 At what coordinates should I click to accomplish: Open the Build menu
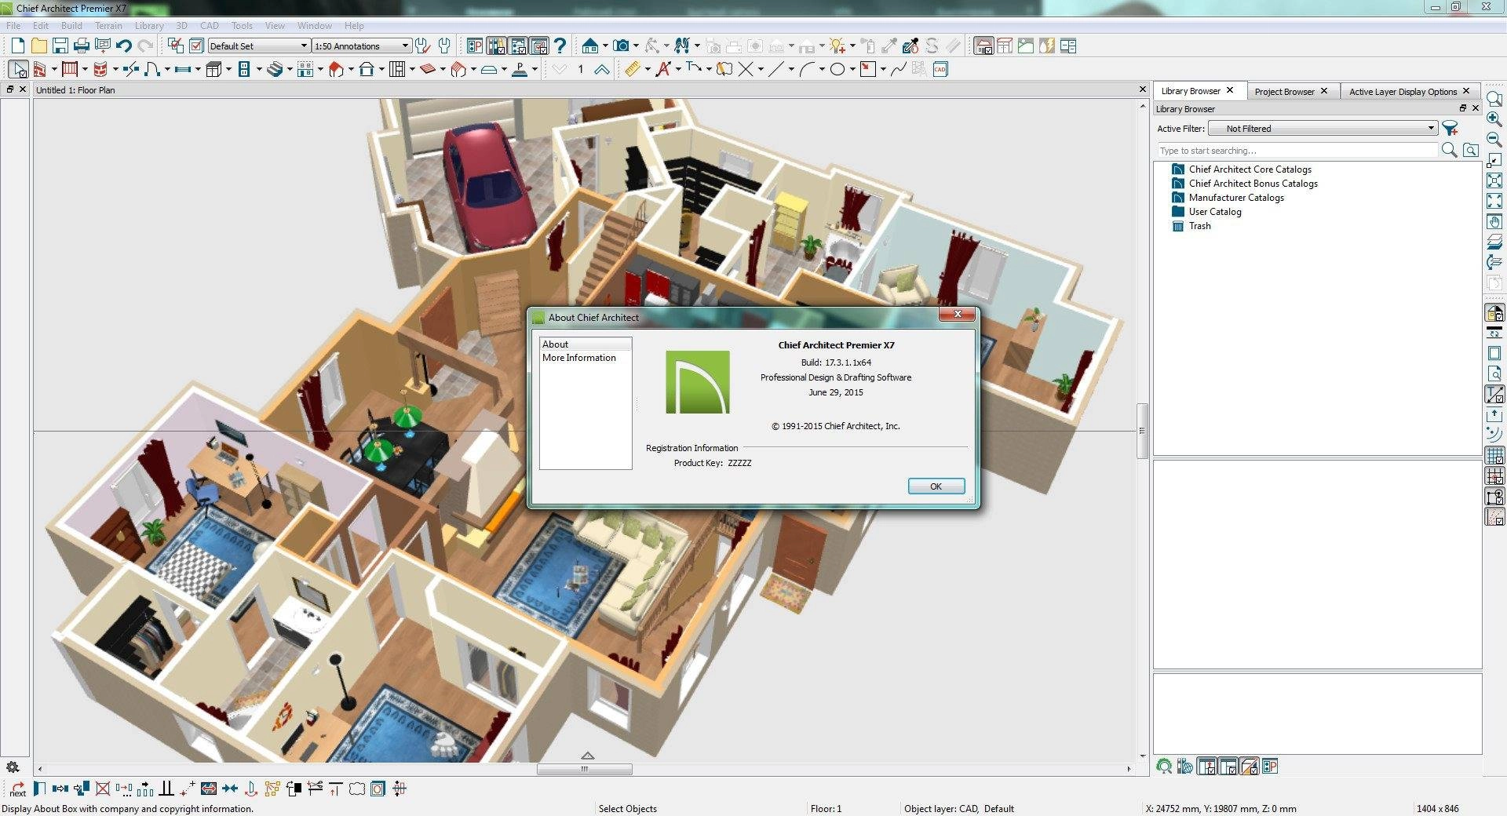71,26
